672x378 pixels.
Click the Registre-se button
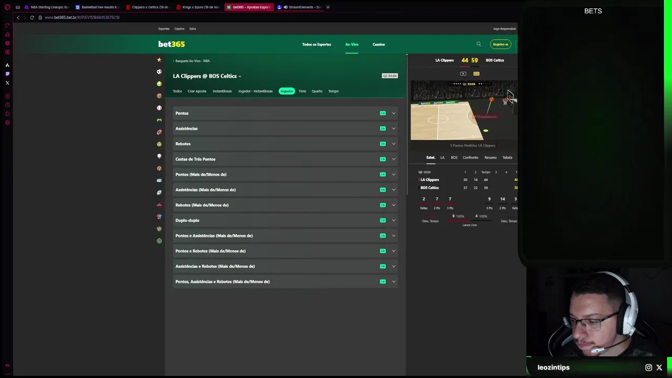[x=500, y=45]
